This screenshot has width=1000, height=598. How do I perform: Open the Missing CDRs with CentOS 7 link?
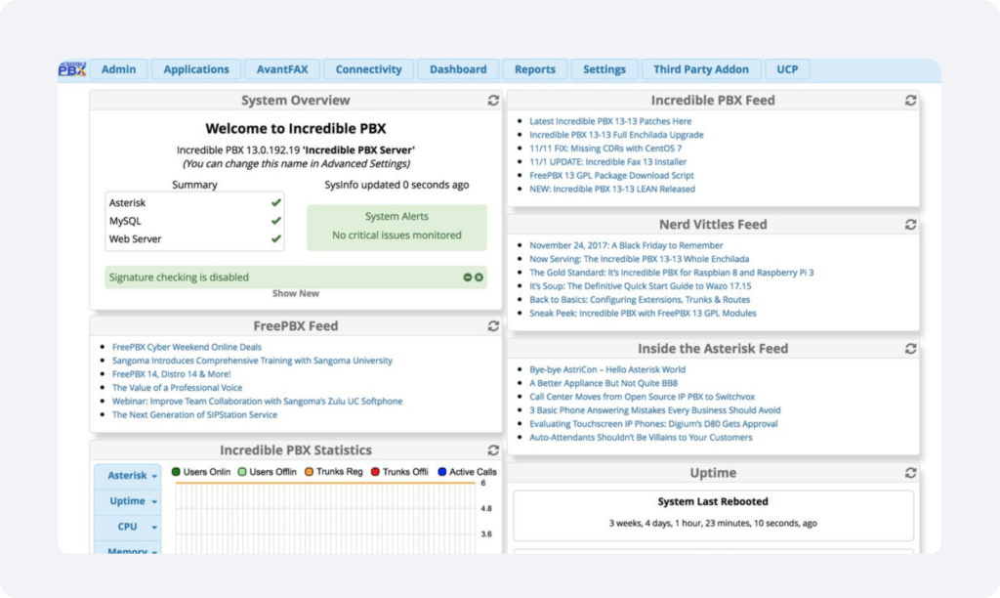[605, 149]
